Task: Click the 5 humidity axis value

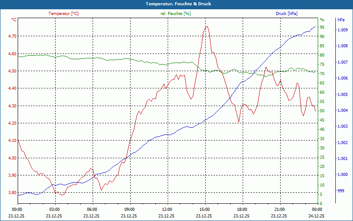Action: pyautogui.click(x=321, y=194)
